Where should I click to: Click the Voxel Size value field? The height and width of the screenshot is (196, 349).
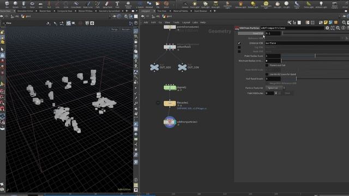(x=273, y=33)
